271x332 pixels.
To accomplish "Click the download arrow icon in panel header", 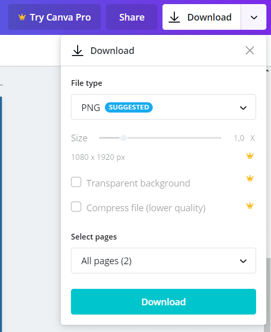I will pyautogui.click(x=78, y=50).
